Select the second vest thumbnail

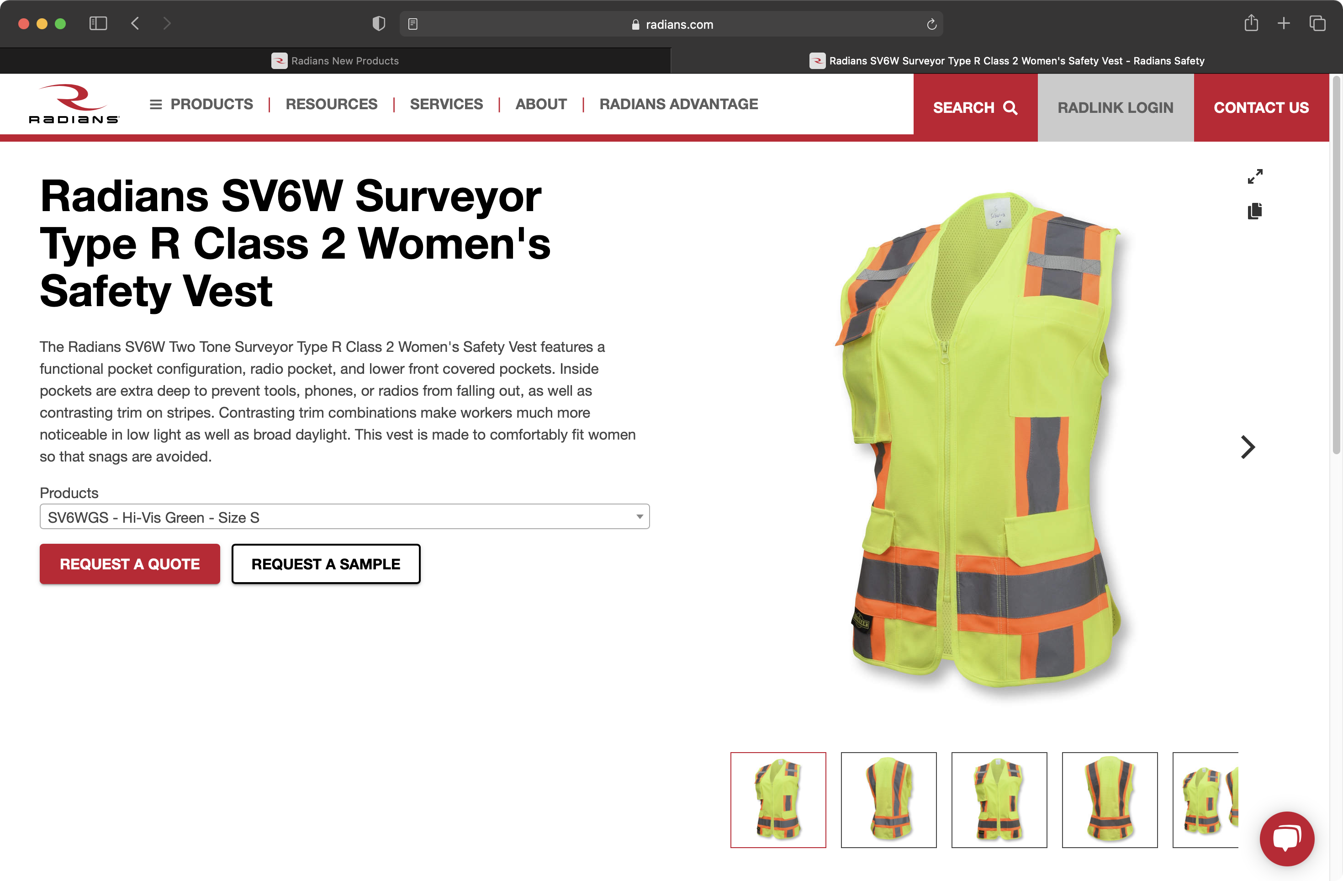pos(888,800)
